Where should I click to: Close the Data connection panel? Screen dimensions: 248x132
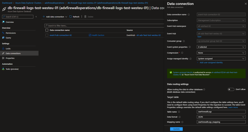[245, 4]
